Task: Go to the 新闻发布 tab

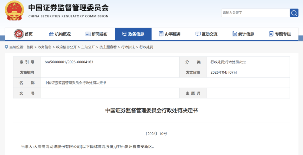Action: (x=97, y=34)
